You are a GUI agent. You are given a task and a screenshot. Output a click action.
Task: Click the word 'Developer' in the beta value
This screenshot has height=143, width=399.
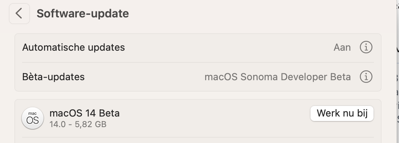[303, 77]
